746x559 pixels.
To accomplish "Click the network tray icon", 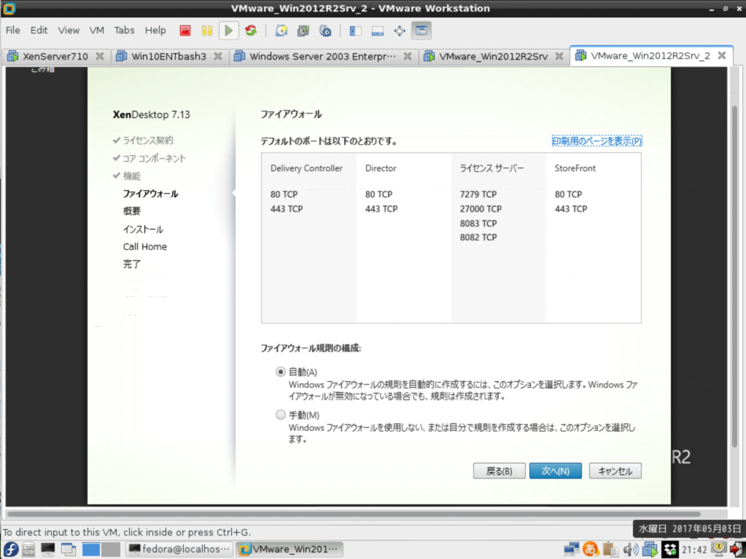I will tap(571, 550).
